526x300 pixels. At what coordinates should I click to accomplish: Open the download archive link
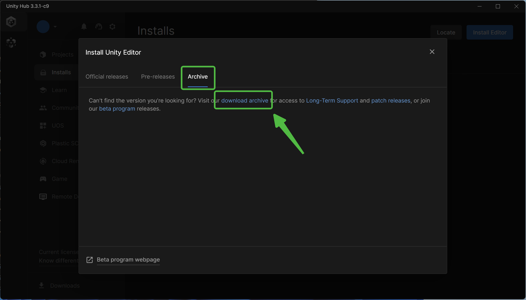(x=245, y=100)
